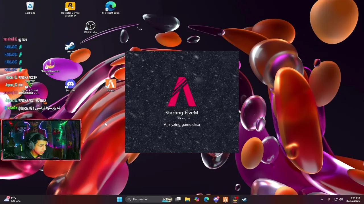Select the Grand Theft Auto V desktop shortcut
This screenshot has height=204, width=364.
tap(30, 87)
